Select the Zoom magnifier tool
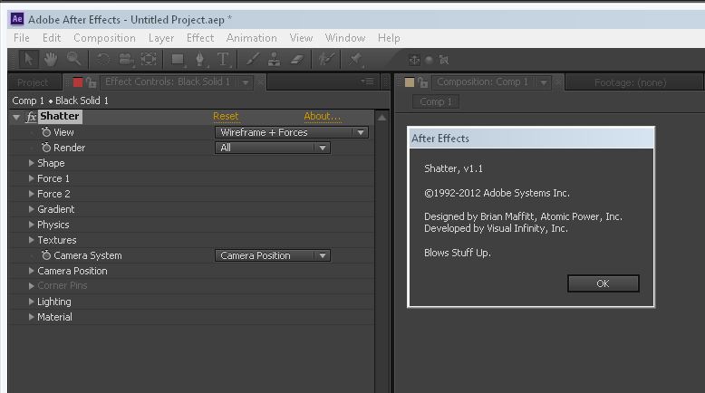 tap(73, 59)
